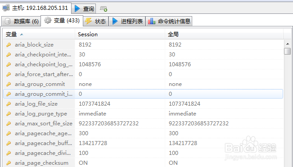
Task: Click the new query tab icon
Action: [104, 9]
